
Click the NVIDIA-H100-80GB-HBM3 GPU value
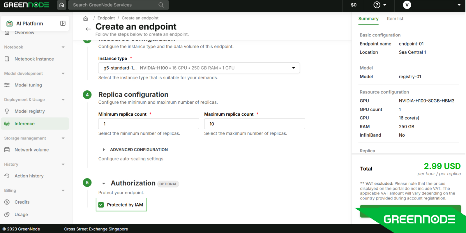(426, 101)
